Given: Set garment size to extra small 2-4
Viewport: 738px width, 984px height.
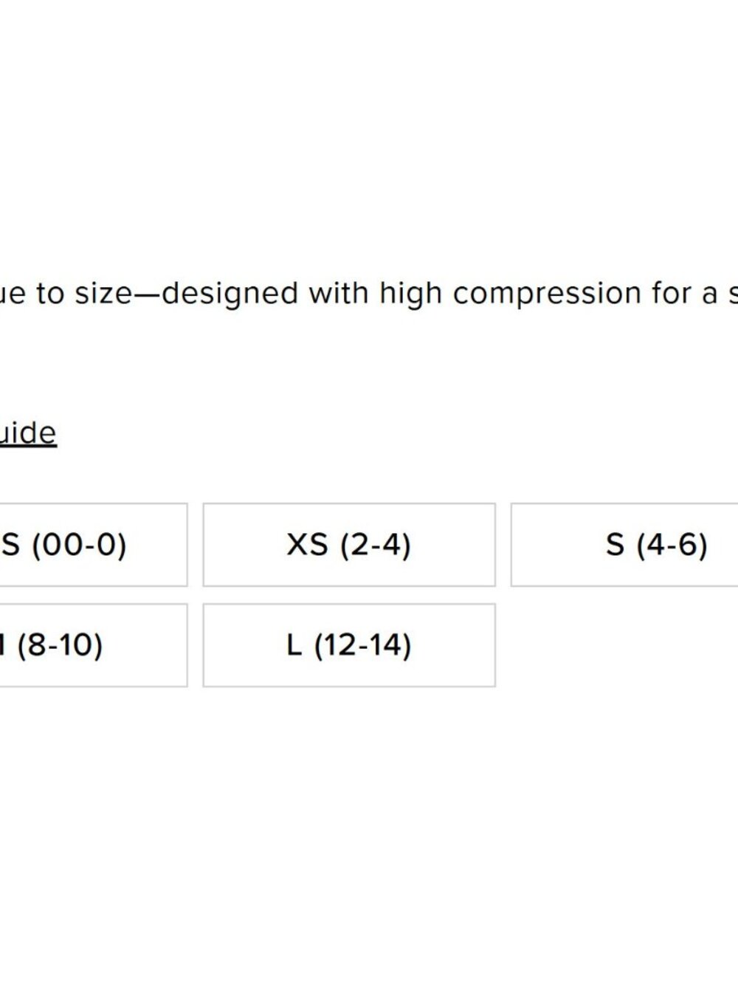Looking at the screenshot, I should [348, 545].
